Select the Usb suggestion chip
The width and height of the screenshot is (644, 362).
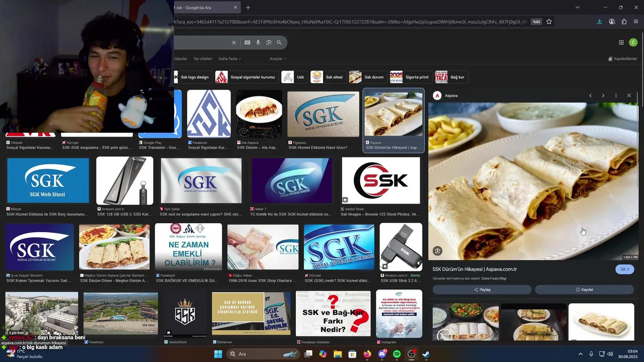(x=294, y=77)
